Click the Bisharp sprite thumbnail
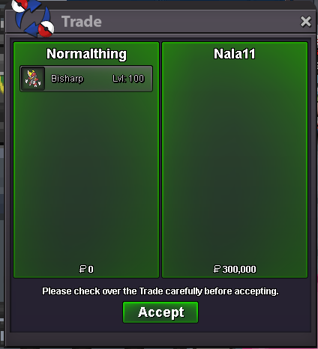The height and width of the screenshot is (349, 318). click(33, 79)
